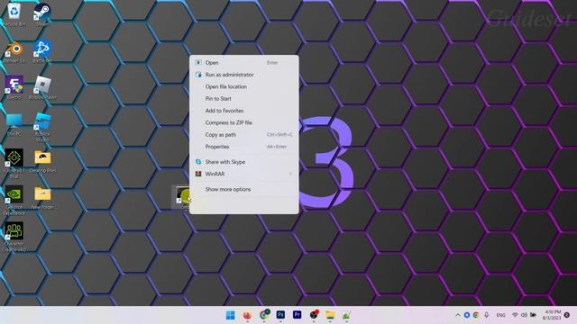Open File Explorer from the taskbar
The width and height of the screenshot is (577, 324).
point(330,315)
